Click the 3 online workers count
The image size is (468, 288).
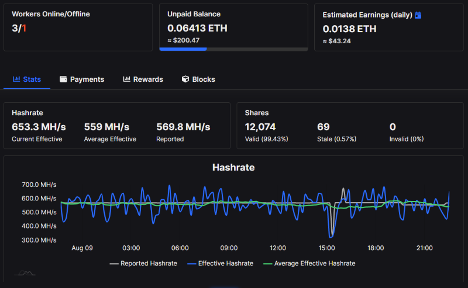coord(15,28)
